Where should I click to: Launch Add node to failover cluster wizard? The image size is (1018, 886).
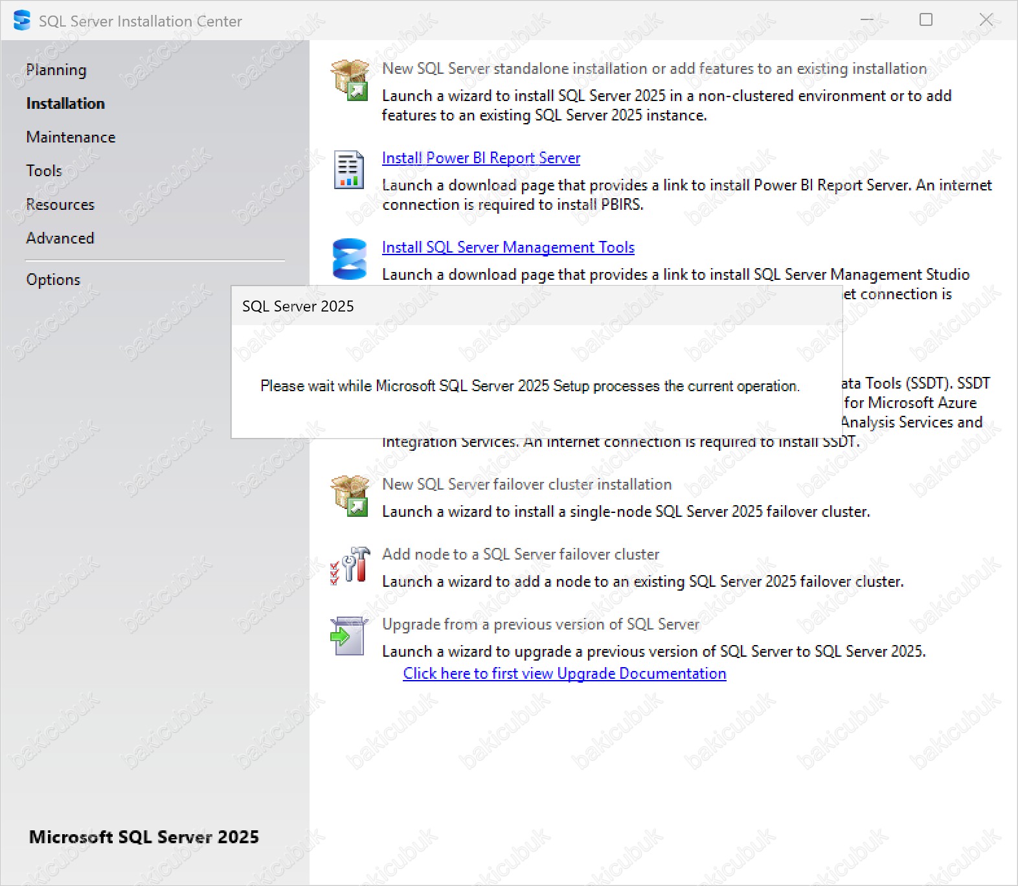tap(520, 554)
